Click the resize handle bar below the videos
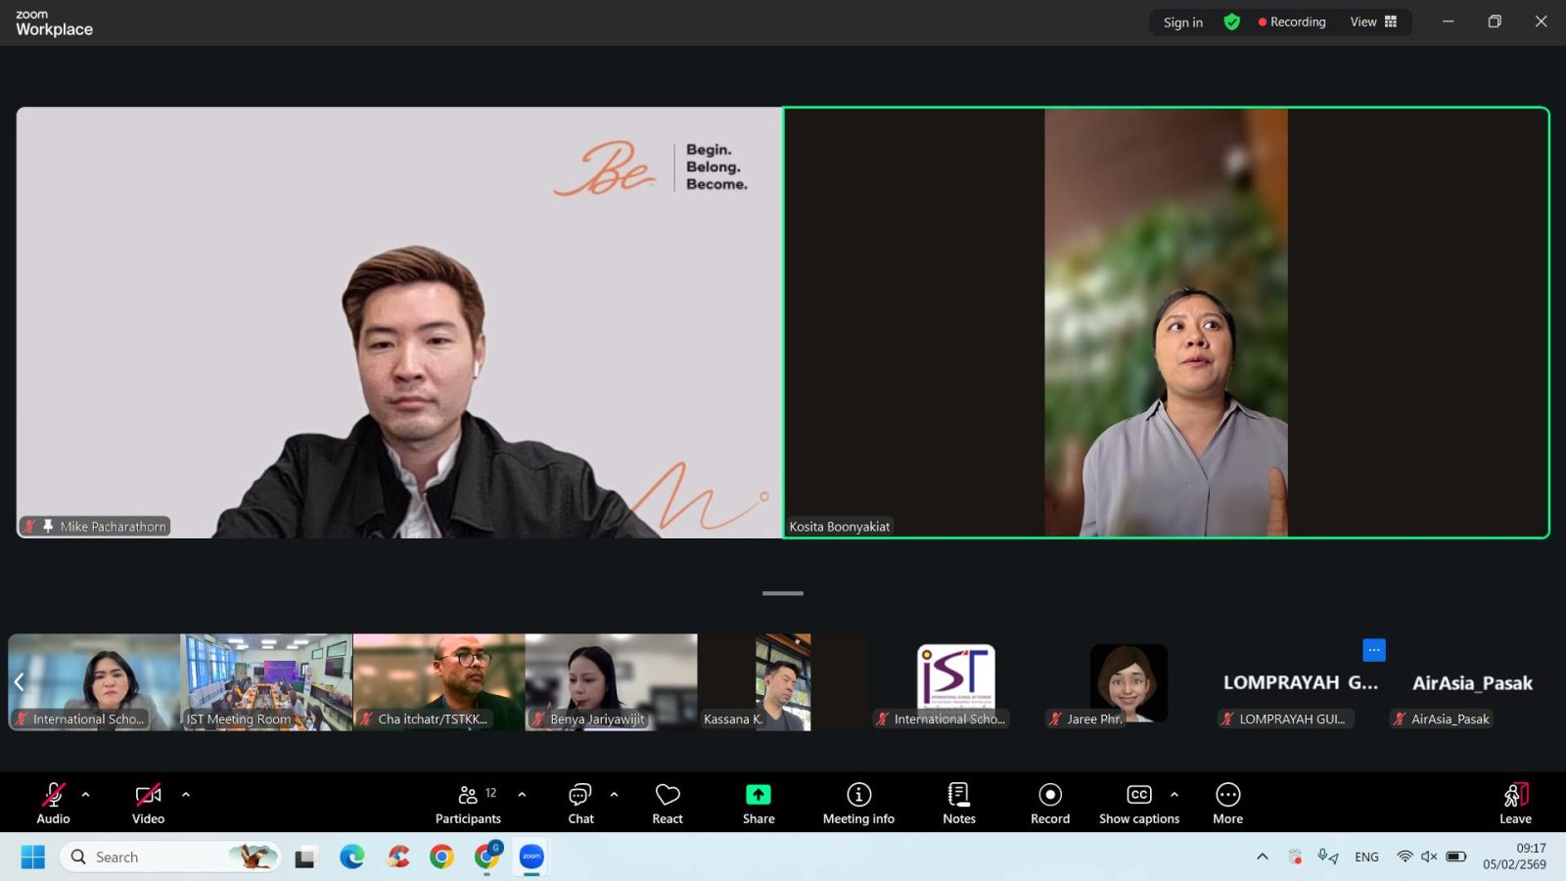The image size is (1566, 881). [x=783, y=593]
